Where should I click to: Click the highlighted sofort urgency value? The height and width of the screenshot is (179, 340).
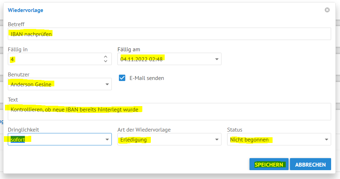pyautogui.click(x=18, y=139)
